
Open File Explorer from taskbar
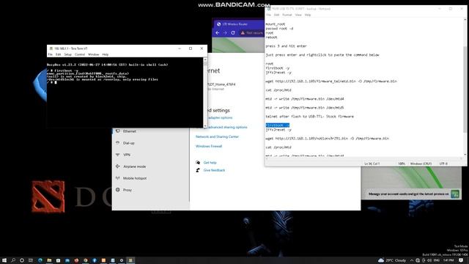tap(49, 260)
